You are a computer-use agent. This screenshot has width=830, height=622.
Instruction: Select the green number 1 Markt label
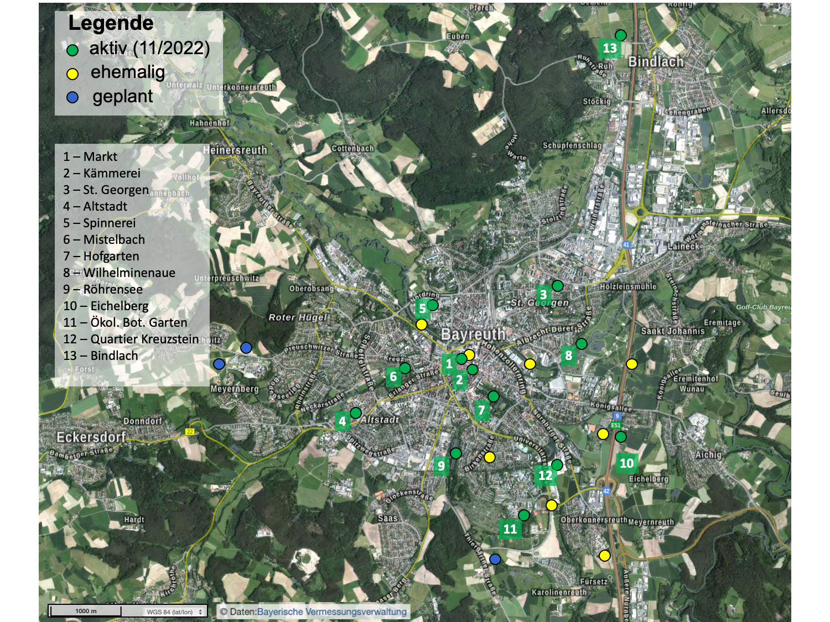[x=449, y=364]
